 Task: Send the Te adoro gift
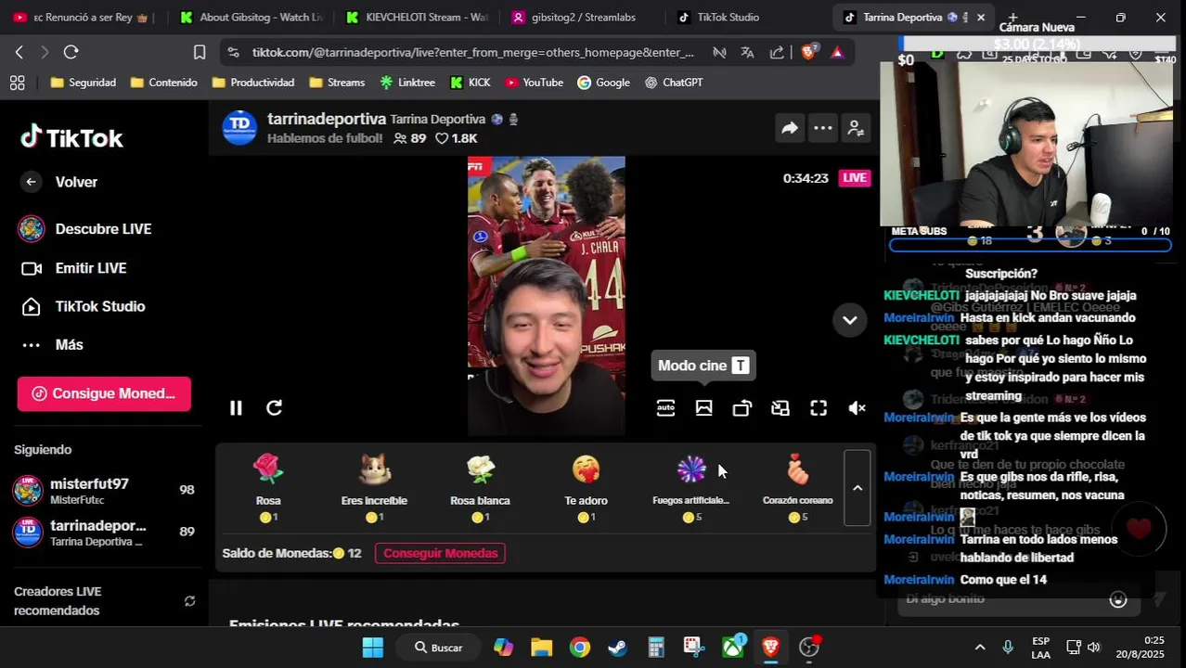(586, 488)
